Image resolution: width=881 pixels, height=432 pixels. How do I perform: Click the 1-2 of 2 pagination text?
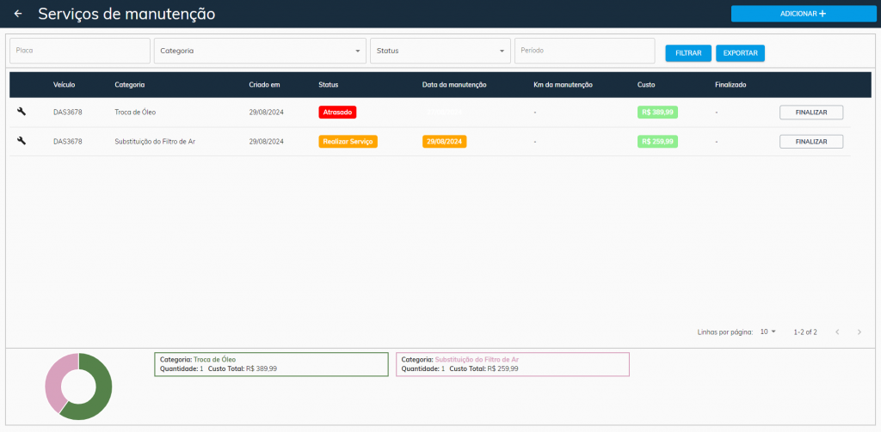coord(805,332)
